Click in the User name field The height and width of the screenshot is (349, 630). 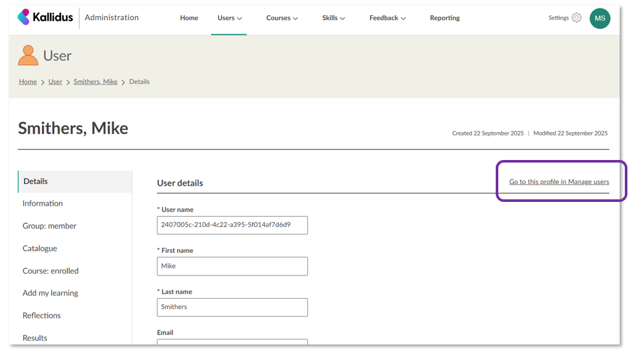click(232, 225)
